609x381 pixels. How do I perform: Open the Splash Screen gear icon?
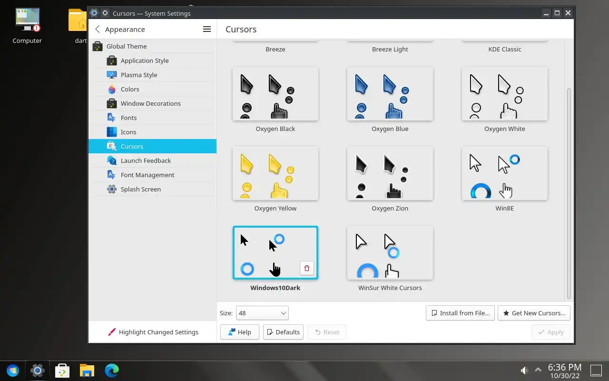(x=112, y=189)
